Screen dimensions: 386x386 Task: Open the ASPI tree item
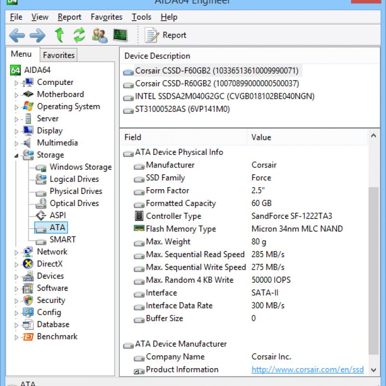pos(51,215)
